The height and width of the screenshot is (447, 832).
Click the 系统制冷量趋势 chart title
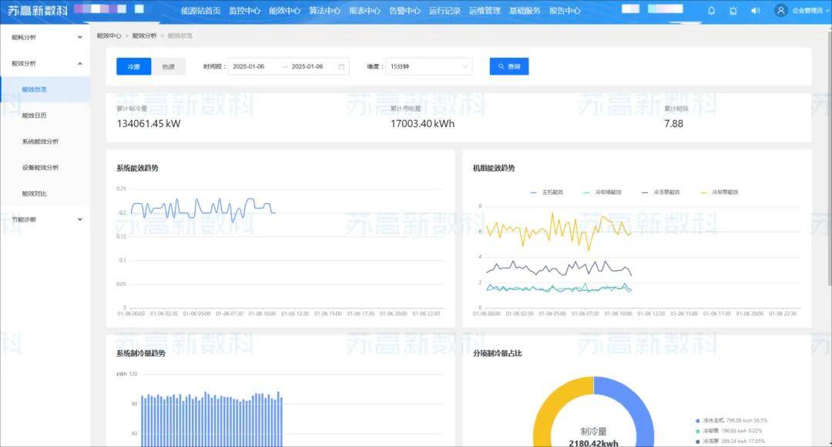click(x=141, y=353)
